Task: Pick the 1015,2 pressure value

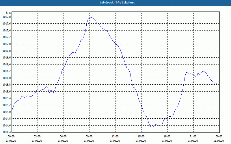Action: coord(7,105)
